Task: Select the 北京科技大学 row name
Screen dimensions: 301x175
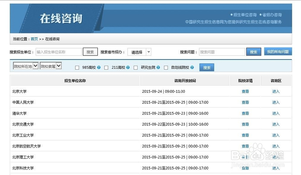Action: pos(23,168)
